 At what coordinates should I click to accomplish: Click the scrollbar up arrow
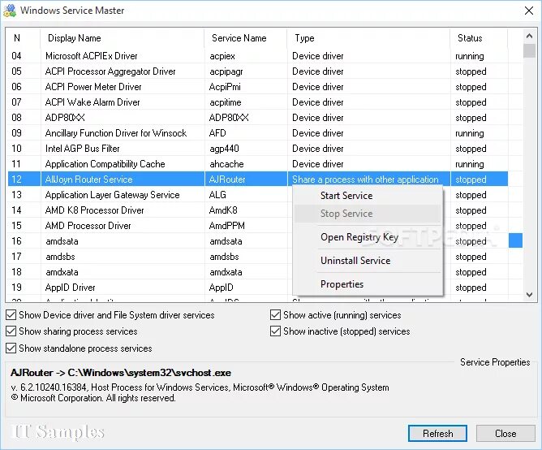pyautogui.click(x=529, y=36)
